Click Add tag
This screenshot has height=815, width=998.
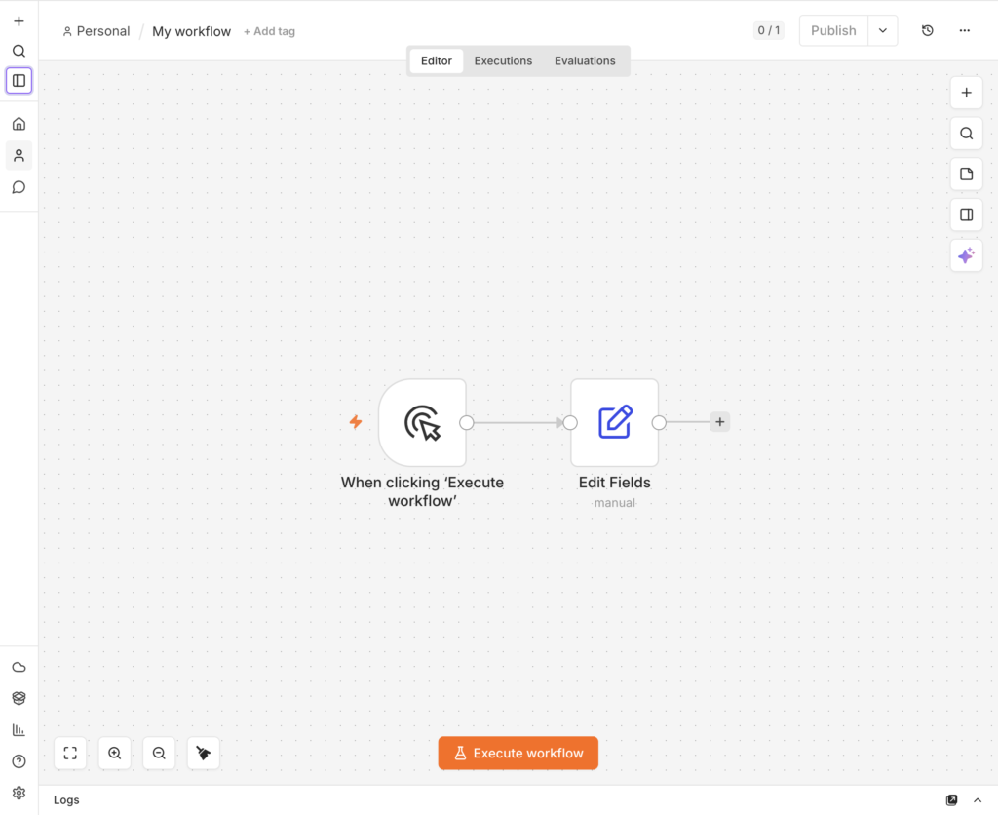tap(269, 31)
